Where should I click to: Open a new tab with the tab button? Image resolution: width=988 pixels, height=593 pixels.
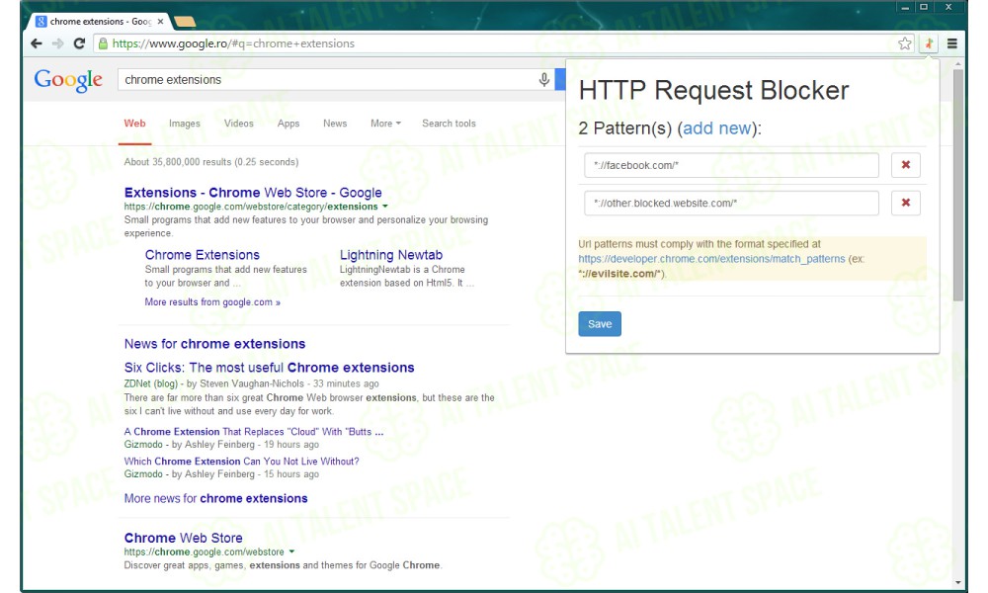(x=184, y=22)
